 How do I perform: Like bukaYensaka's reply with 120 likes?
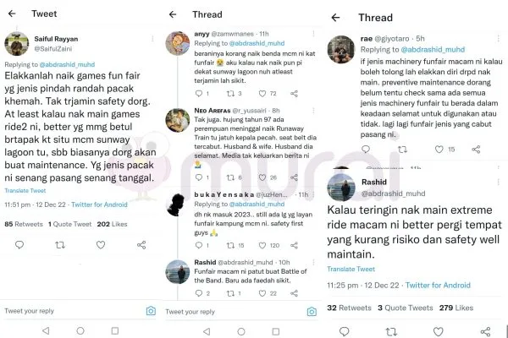click(x=262, y=245)
